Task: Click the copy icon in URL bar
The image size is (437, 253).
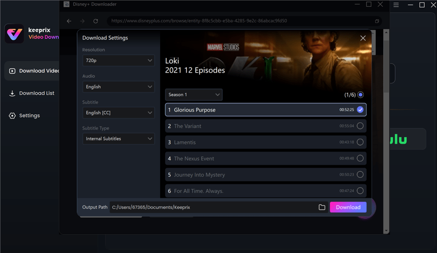Action: [377, 21]
